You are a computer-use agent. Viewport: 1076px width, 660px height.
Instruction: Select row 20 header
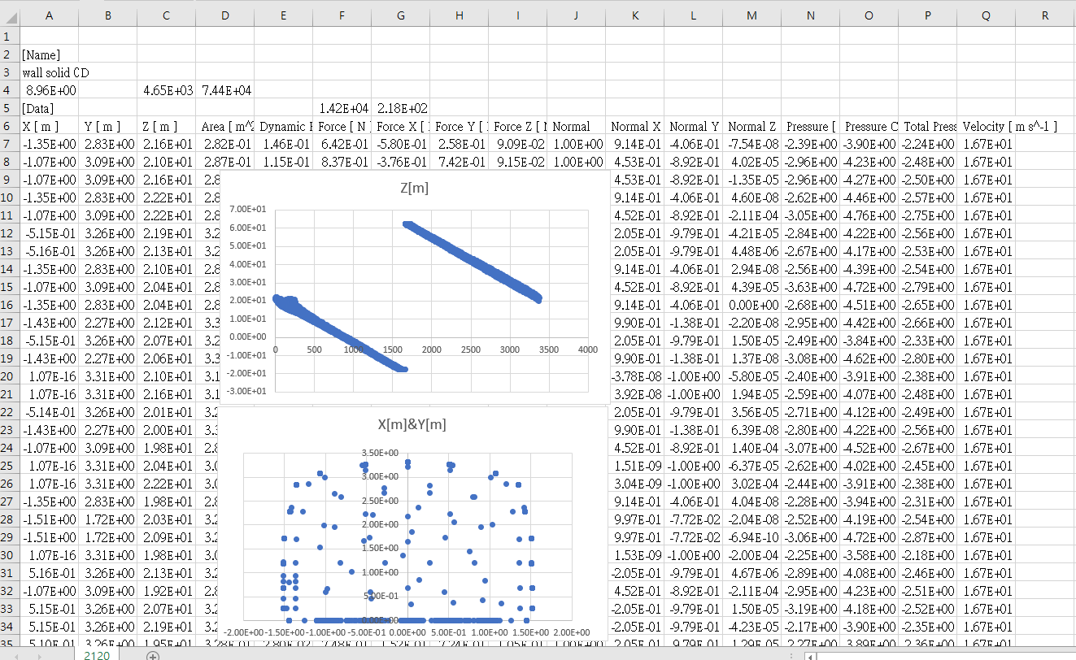pyautogui.click(x=9, y=376)
